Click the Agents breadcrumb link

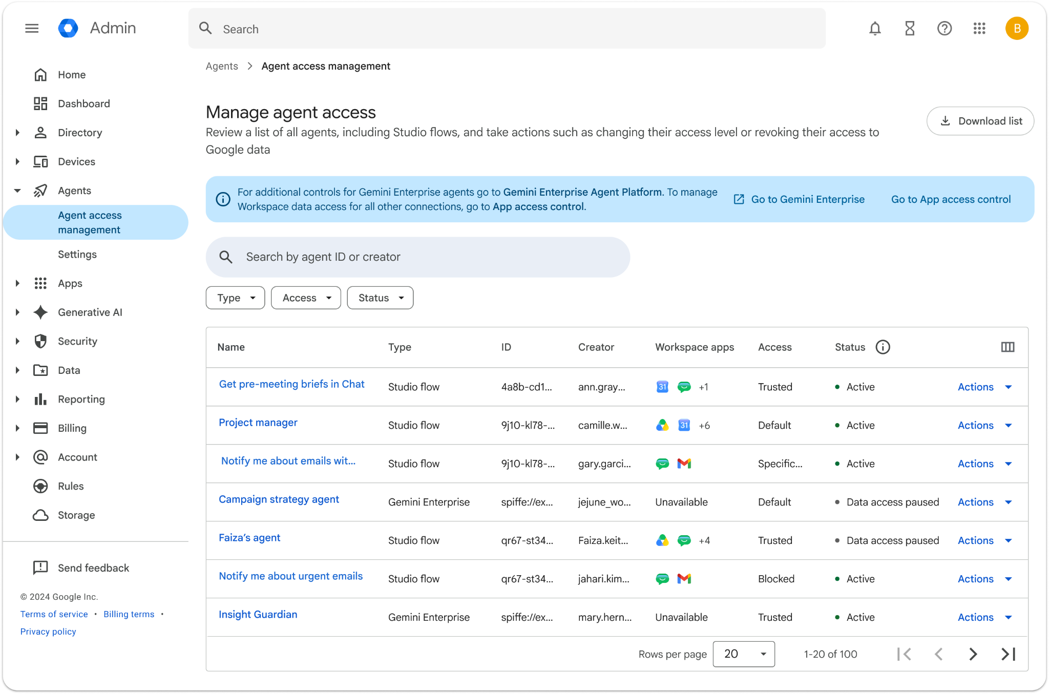(222, 66)
